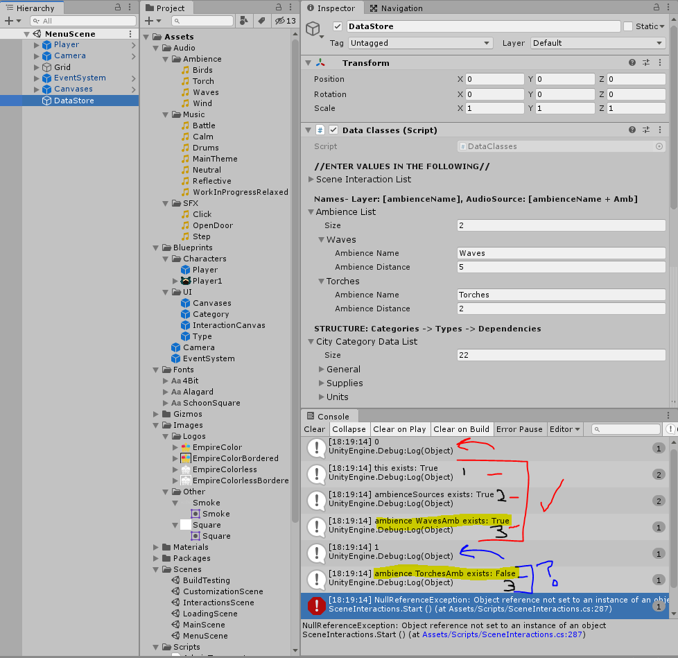The image size is (678, 658).
Task: Open the Editor dropdown in Console
Action: [565, 429]
